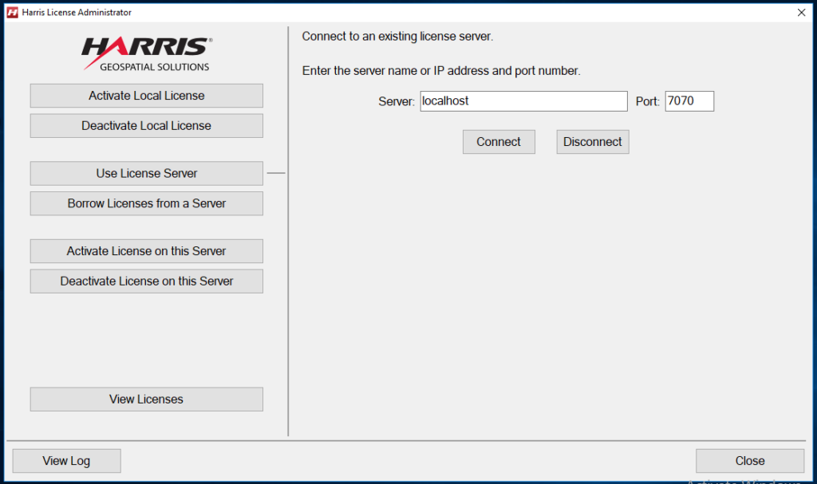Click the Harris License Administrator window title

click(77, 12)
